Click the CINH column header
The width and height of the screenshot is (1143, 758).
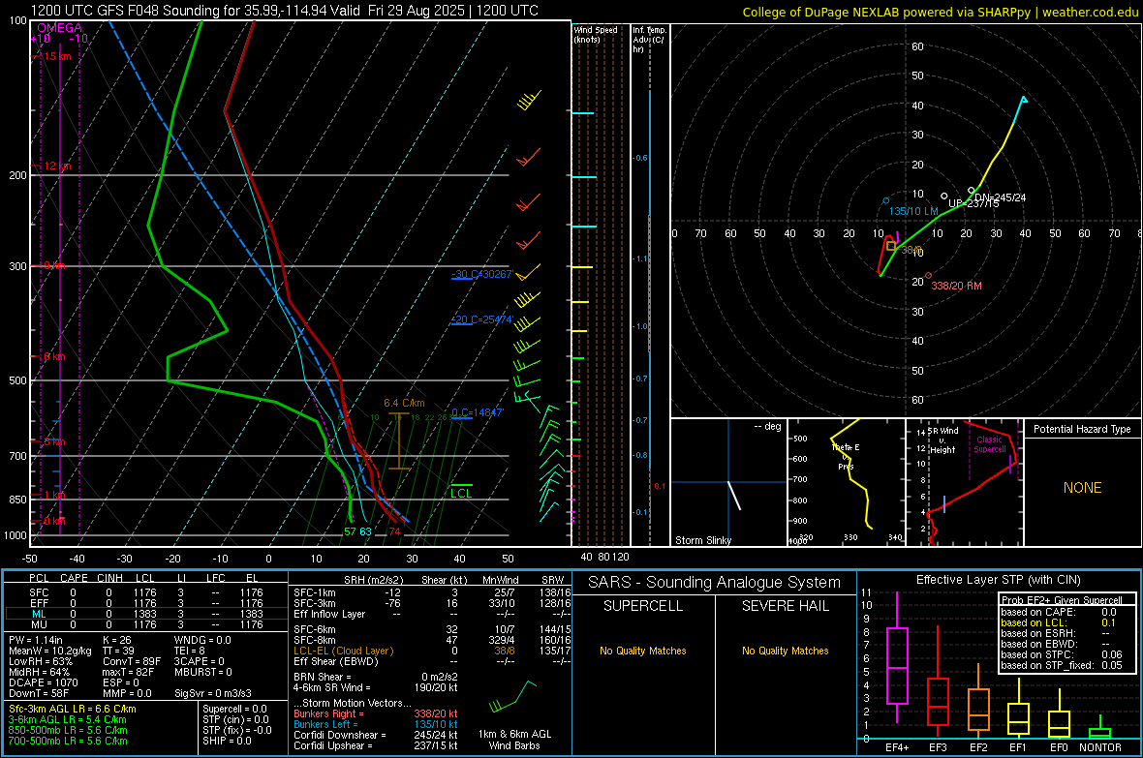[110, 578]
